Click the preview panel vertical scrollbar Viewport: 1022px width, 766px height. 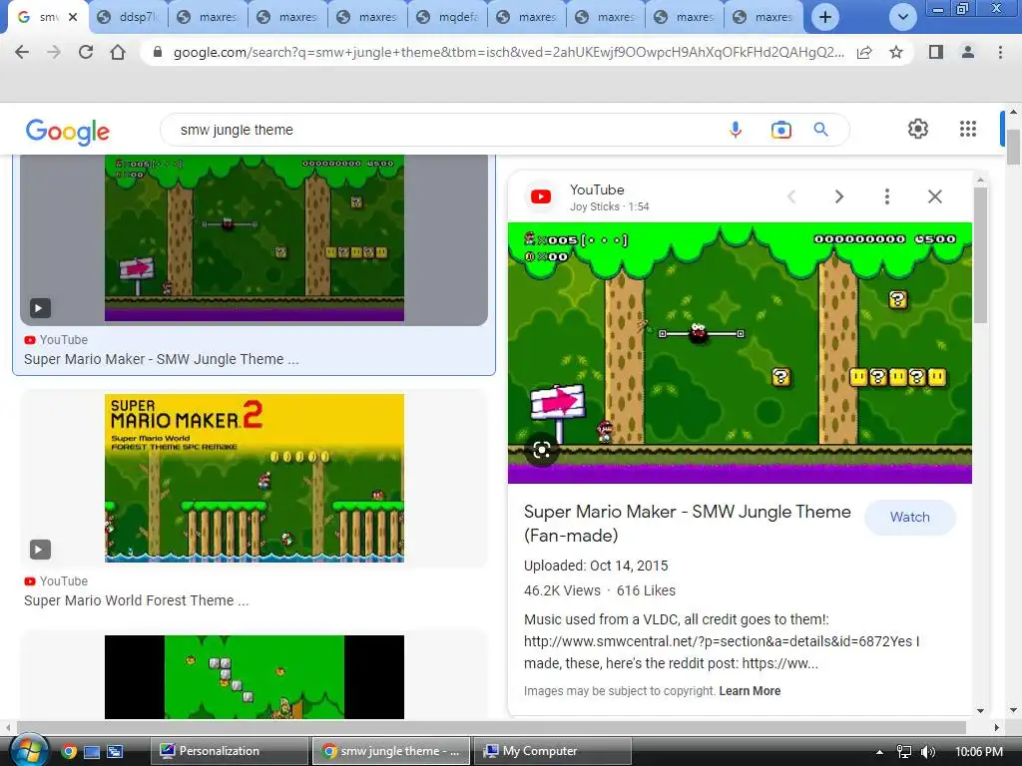980,254
